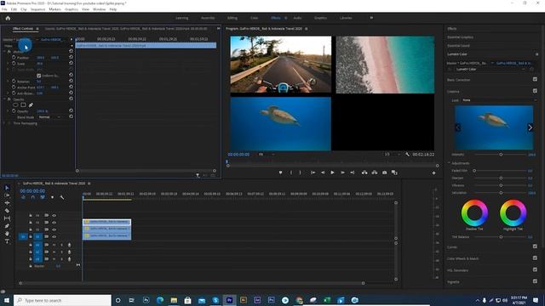Toggle Snap in the timeline header
This screenshot has width=545, height=306.
tap(32, 197)
